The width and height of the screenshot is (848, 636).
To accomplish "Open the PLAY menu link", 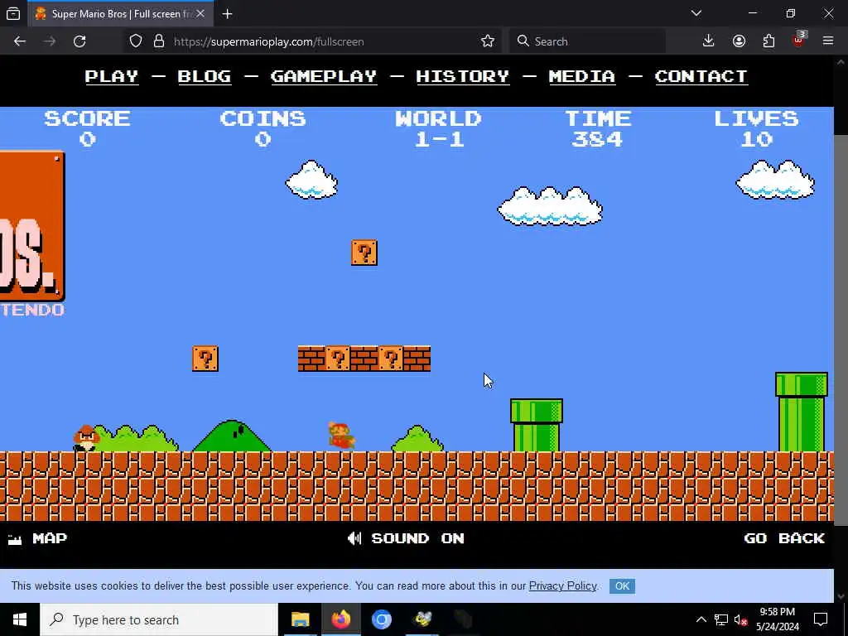I will 112,76.
